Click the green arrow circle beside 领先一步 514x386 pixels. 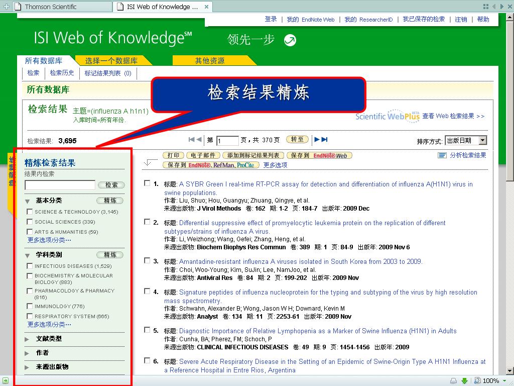(290, 40)
